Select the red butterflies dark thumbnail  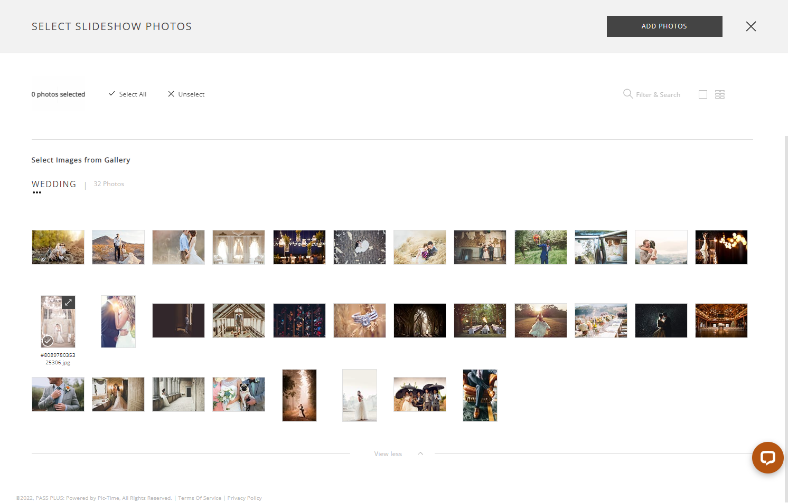(x=299, y=321)
